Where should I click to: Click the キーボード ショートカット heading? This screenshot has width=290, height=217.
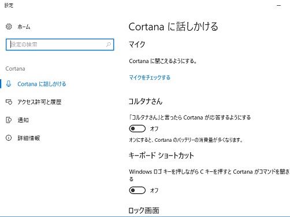[x=161, y=155]
